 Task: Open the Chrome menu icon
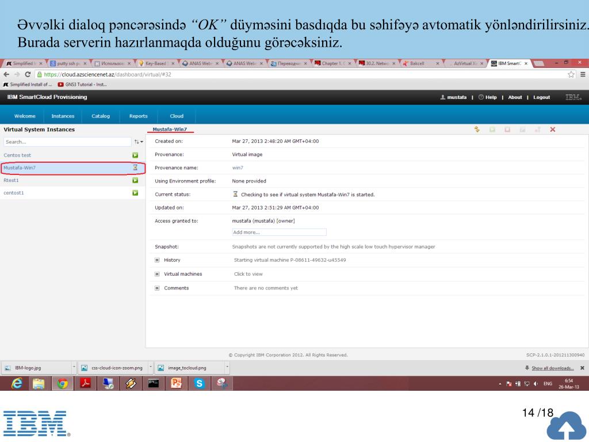click(x=583, y=74)
